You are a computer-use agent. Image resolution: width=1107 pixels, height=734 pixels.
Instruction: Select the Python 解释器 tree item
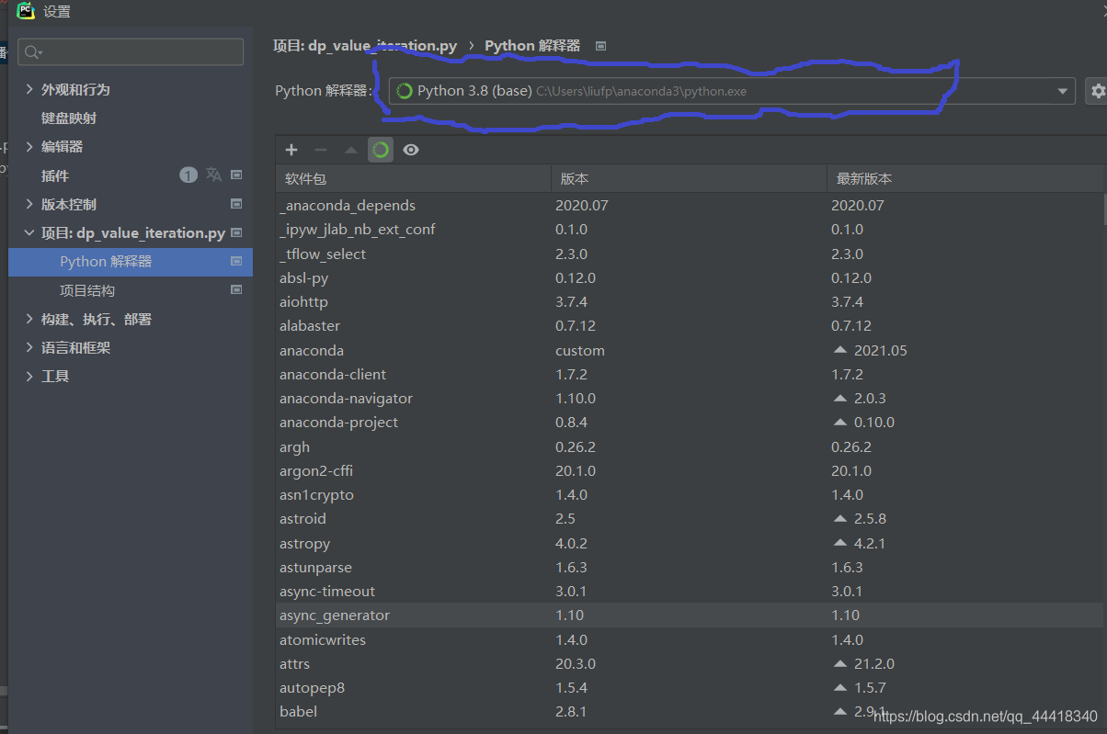click(131, 262)
